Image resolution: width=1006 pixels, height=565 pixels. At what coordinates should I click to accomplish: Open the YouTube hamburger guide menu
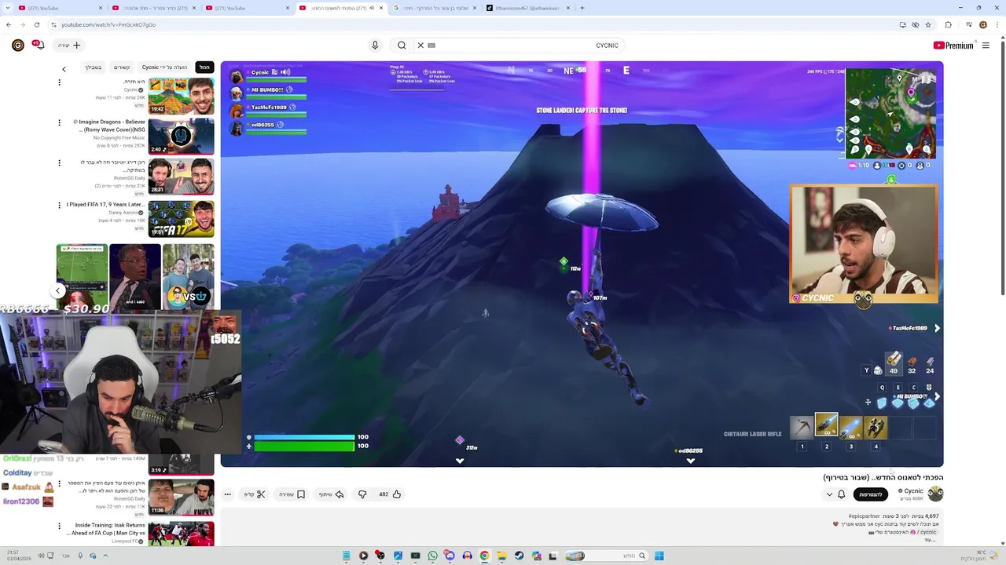(986, 46)
